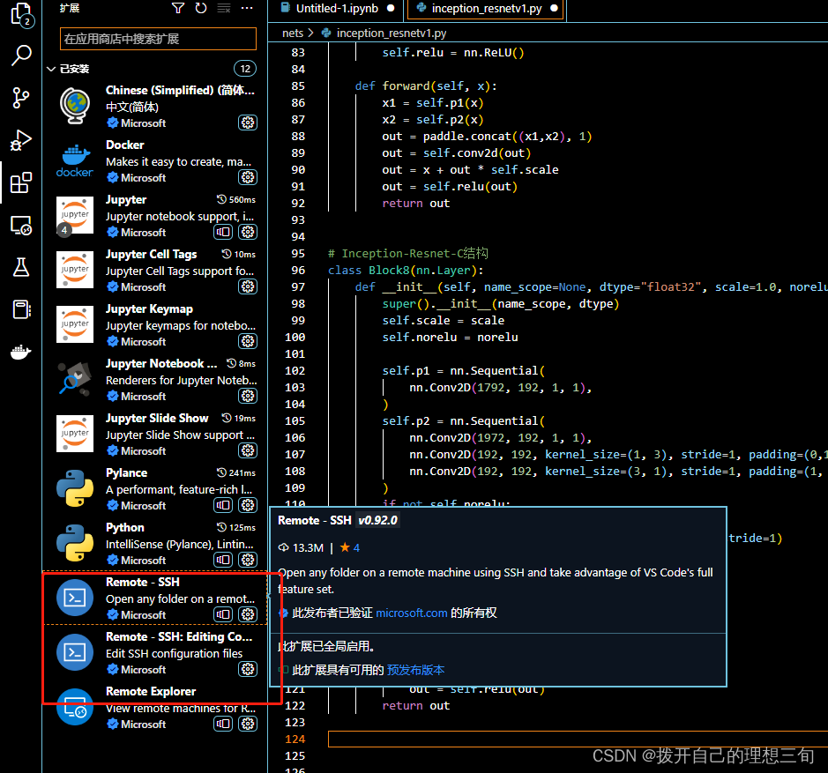This screenshot has height=773, width=828.
Task: Collapse the 已安装 installed extensions section
Action: (x=51, y=69)
